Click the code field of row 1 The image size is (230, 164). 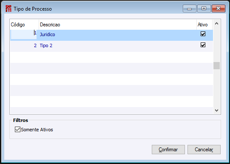pyautogui.click(x=23, y=34)
